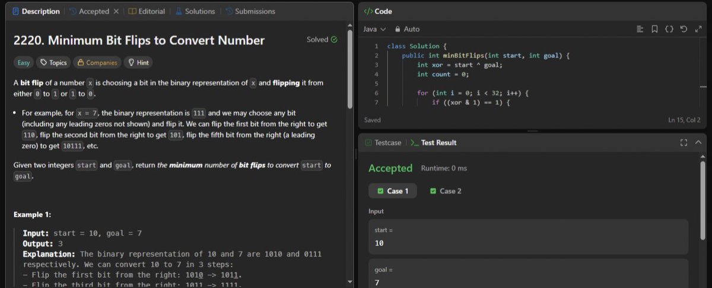Select Case 2 result

(446, 191)
